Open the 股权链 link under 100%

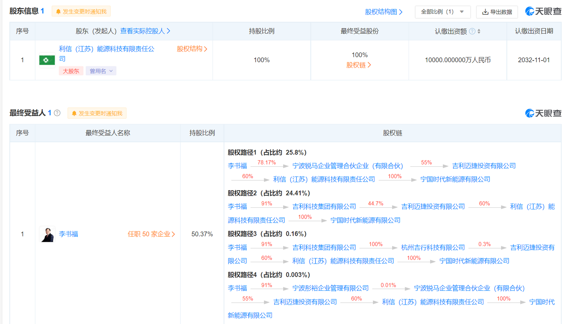click(x=359, y=65)
